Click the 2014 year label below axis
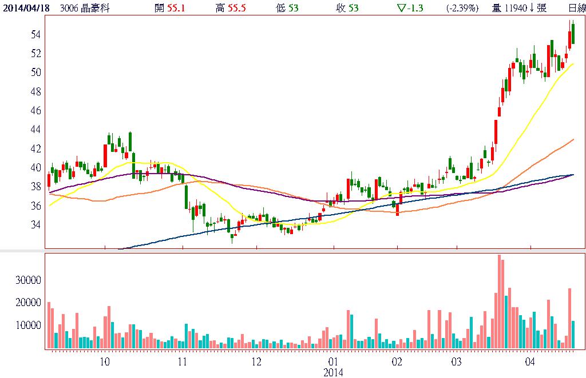This screenshot has width=586, height=378. click(x=333, y=372)
